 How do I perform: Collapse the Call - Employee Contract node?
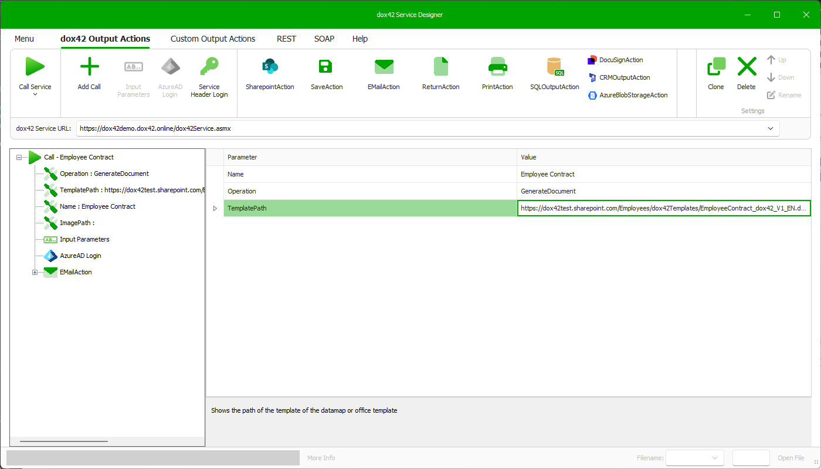[x=19, y=157]
